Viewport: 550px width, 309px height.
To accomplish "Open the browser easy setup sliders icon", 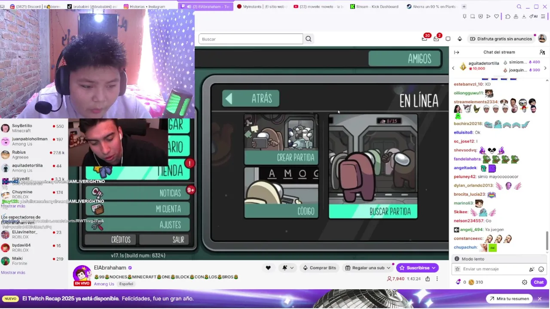I will 543,16.
